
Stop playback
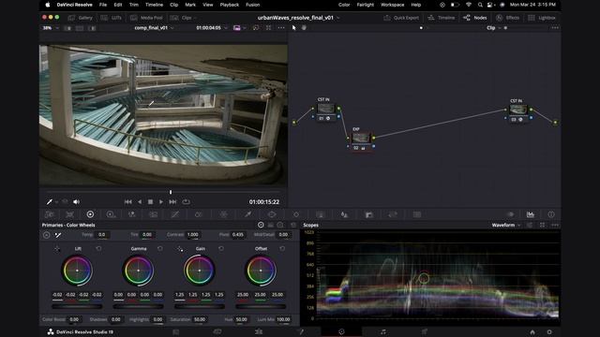click(x=150, y=202)
